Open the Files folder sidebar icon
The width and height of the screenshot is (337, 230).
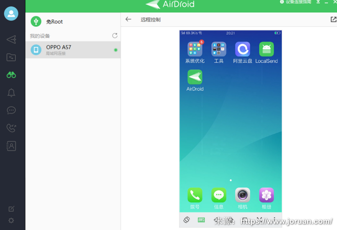[11, 58]
